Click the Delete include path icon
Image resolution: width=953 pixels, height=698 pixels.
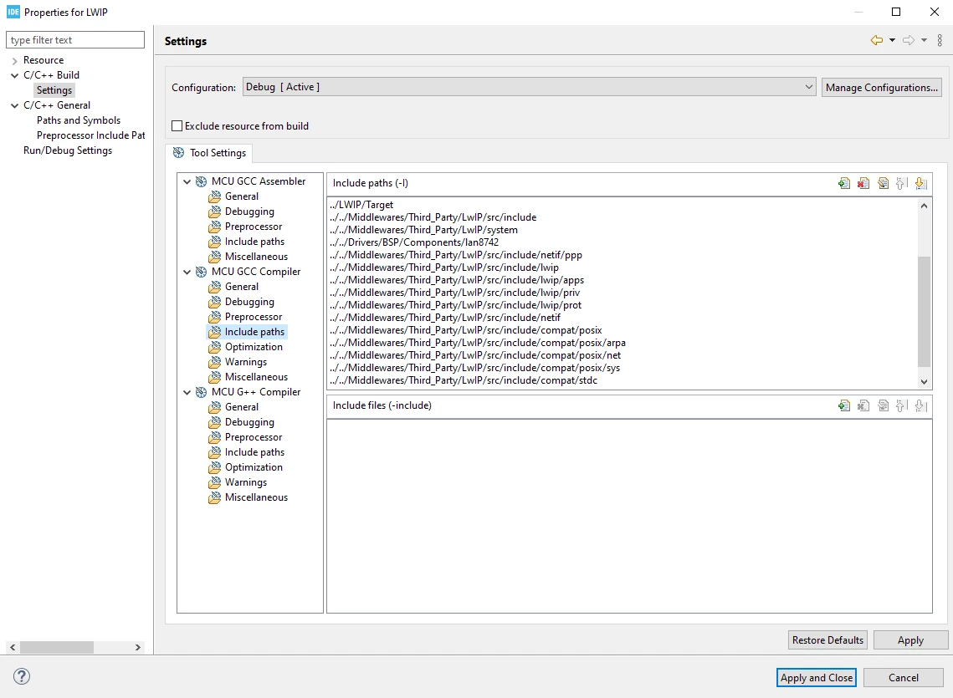863,183
